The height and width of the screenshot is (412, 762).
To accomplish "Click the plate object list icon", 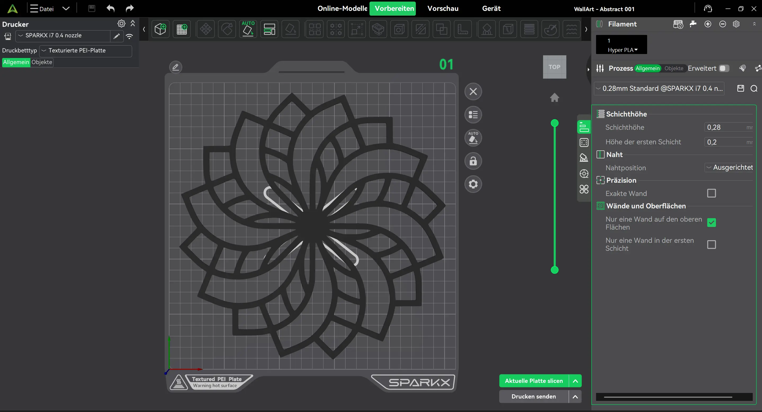I will (473, 115).
